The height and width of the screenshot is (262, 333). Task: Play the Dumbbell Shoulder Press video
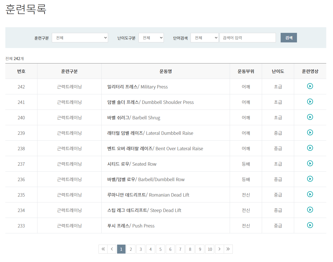coord(310,102)
